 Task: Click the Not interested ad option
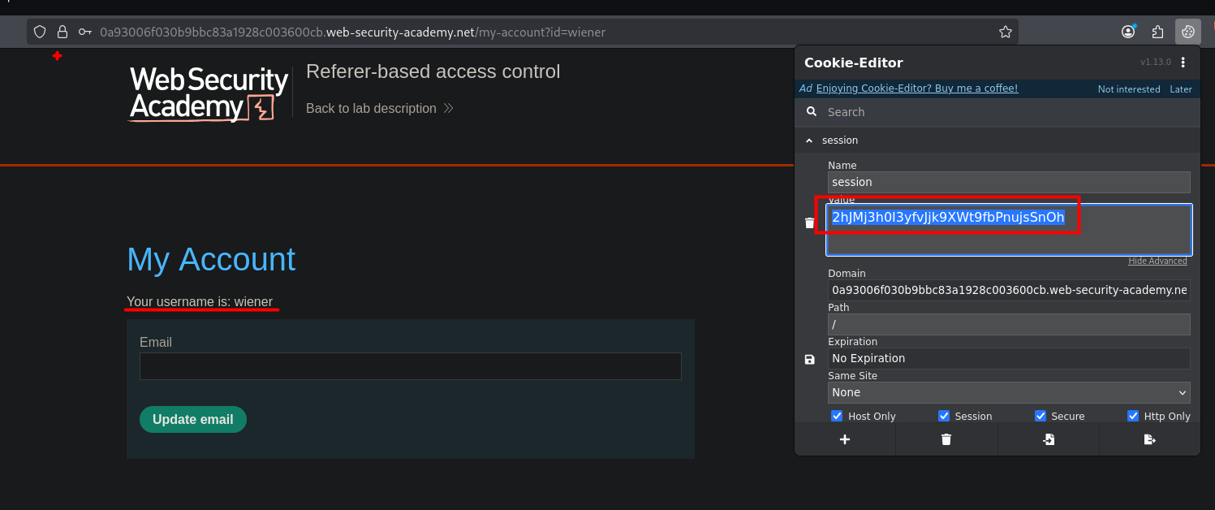pyautogui.click(x=1128, y=89)
